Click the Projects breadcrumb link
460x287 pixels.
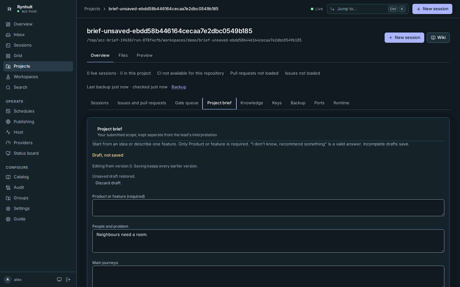92,9
